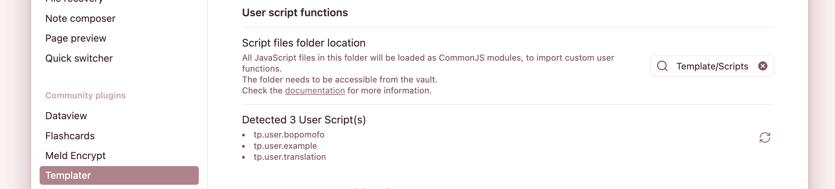Select Flashcards plugin settings

[70, 136]
